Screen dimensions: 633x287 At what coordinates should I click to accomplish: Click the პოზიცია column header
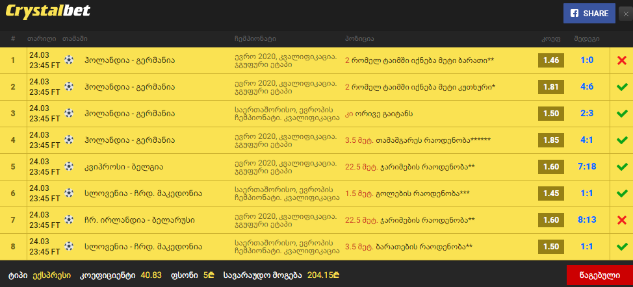[359, 39]
